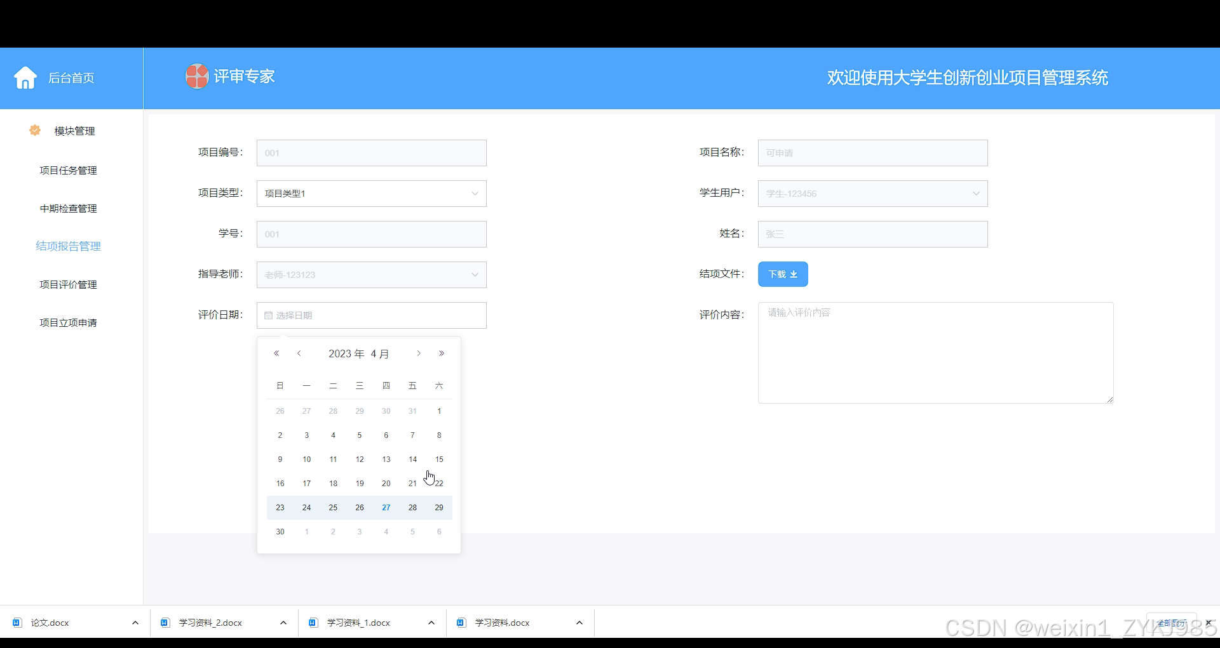The image size is (1220, 648).
Task: Open 后台首页 in sidebar
Action: (x=71, y=78)
